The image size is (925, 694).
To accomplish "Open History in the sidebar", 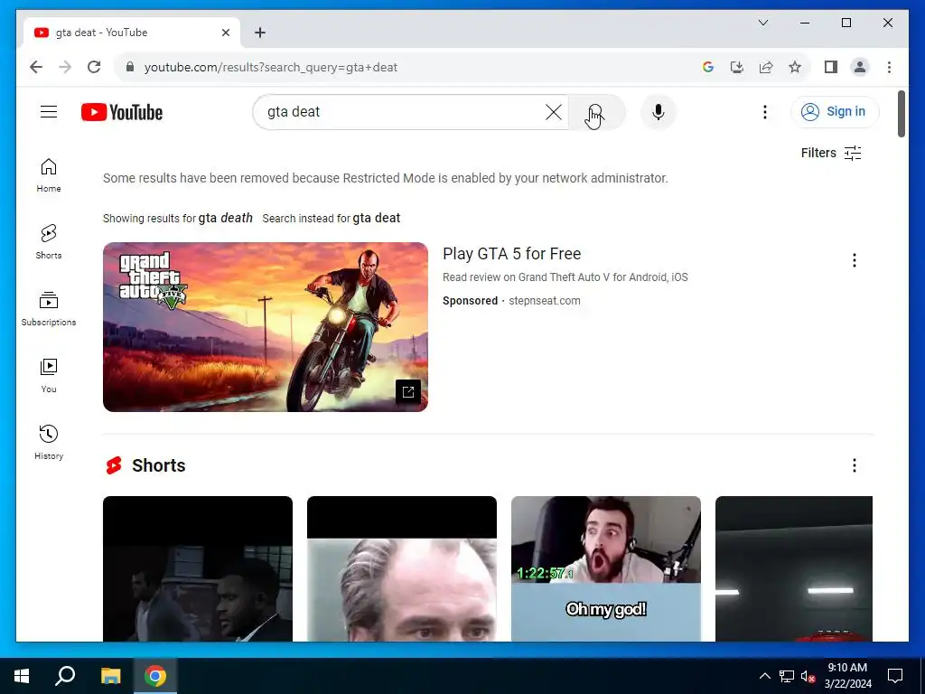I will pyautogui.click(x=49, y=443).
